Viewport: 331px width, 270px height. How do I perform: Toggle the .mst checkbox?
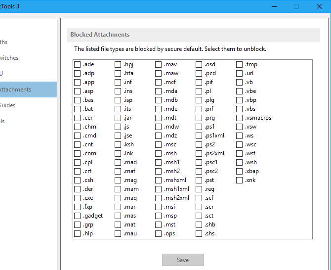click(x=158, y=225)
